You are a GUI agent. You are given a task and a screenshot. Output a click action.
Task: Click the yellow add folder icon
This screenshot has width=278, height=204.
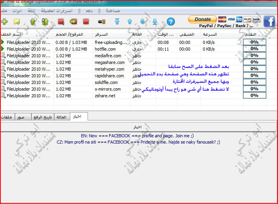point(17,22)
